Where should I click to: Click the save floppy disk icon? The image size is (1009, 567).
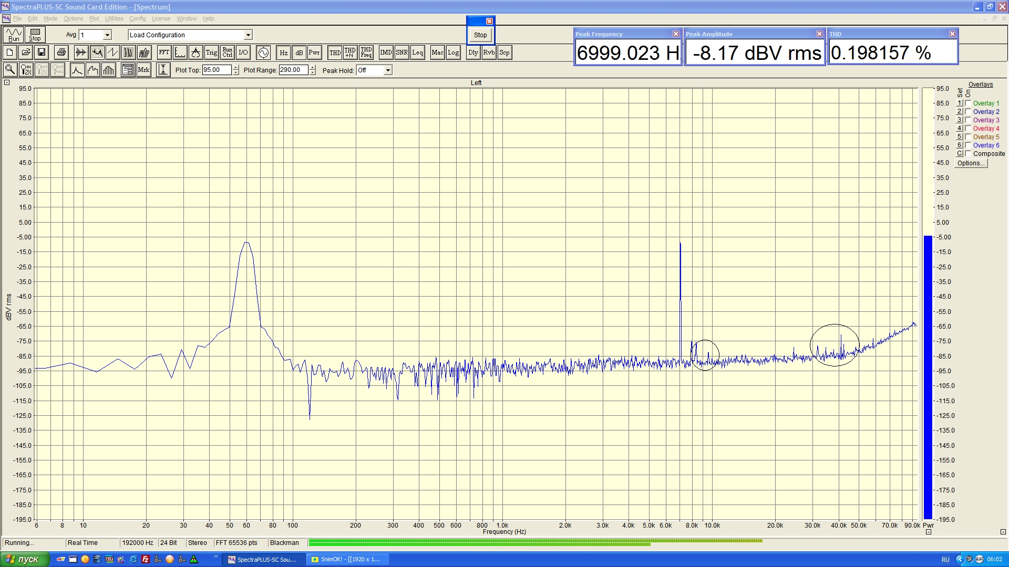(42, 52)
